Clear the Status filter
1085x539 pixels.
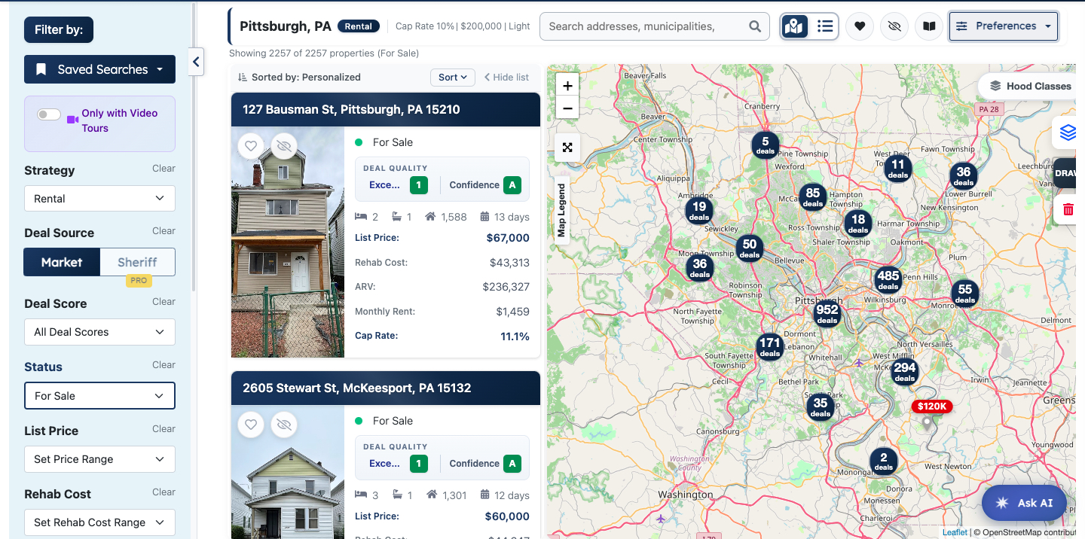pos(164,365)
